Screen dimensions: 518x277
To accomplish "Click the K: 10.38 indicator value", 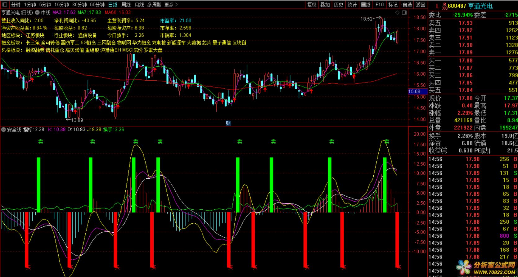I will (56, 129).
